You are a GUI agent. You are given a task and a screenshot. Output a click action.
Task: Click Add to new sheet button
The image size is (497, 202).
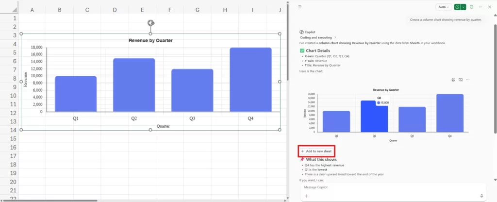[316, 151]
